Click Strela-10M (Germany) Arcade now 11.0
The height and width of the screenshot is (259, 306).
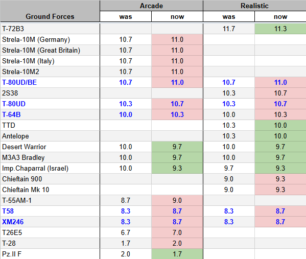(177, 40)
